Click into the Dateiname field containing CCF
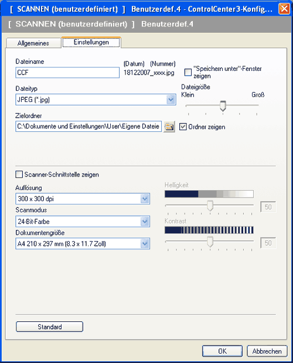 pyautogui.click(x=67, y=73)
